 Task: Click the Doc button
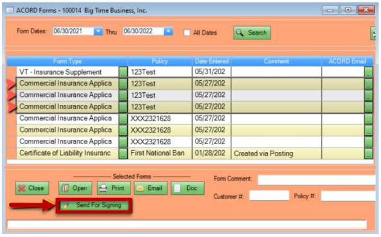tap(187, 188)
